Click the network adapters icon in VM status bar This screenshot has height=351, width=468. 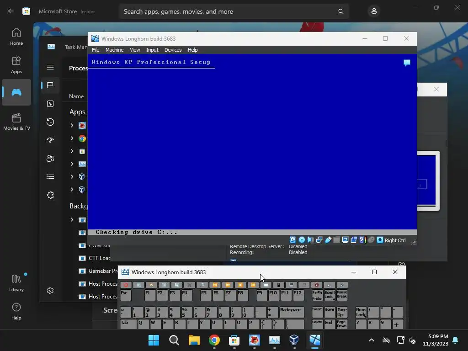[319, 240]
